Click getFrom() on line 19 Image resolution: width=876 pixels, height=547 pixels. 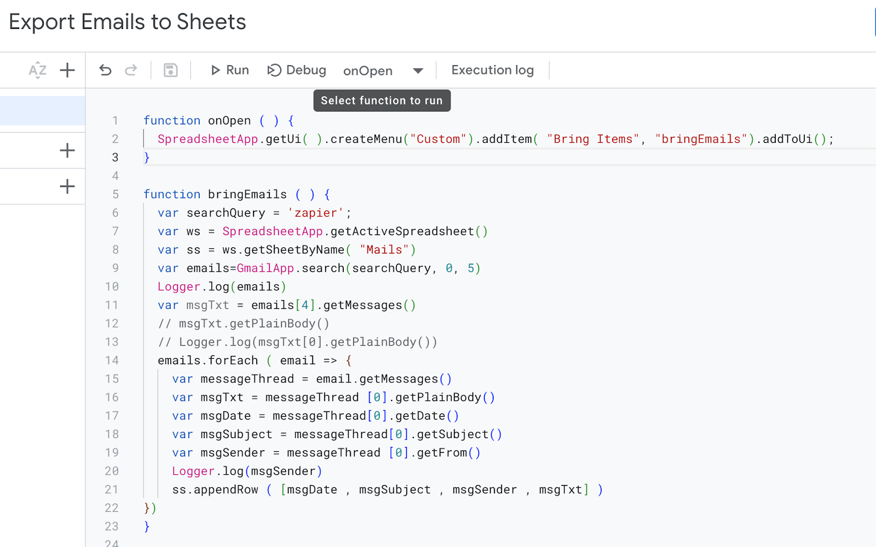pyautogui.click(x=449, y=453)
